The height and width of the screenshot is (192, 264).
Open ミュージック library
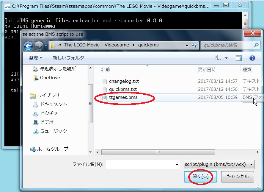coord(54,131)
